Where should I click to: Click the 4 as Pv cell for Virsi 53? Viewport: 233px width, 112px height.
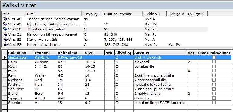pyautogui.click(x=151, y=45)
